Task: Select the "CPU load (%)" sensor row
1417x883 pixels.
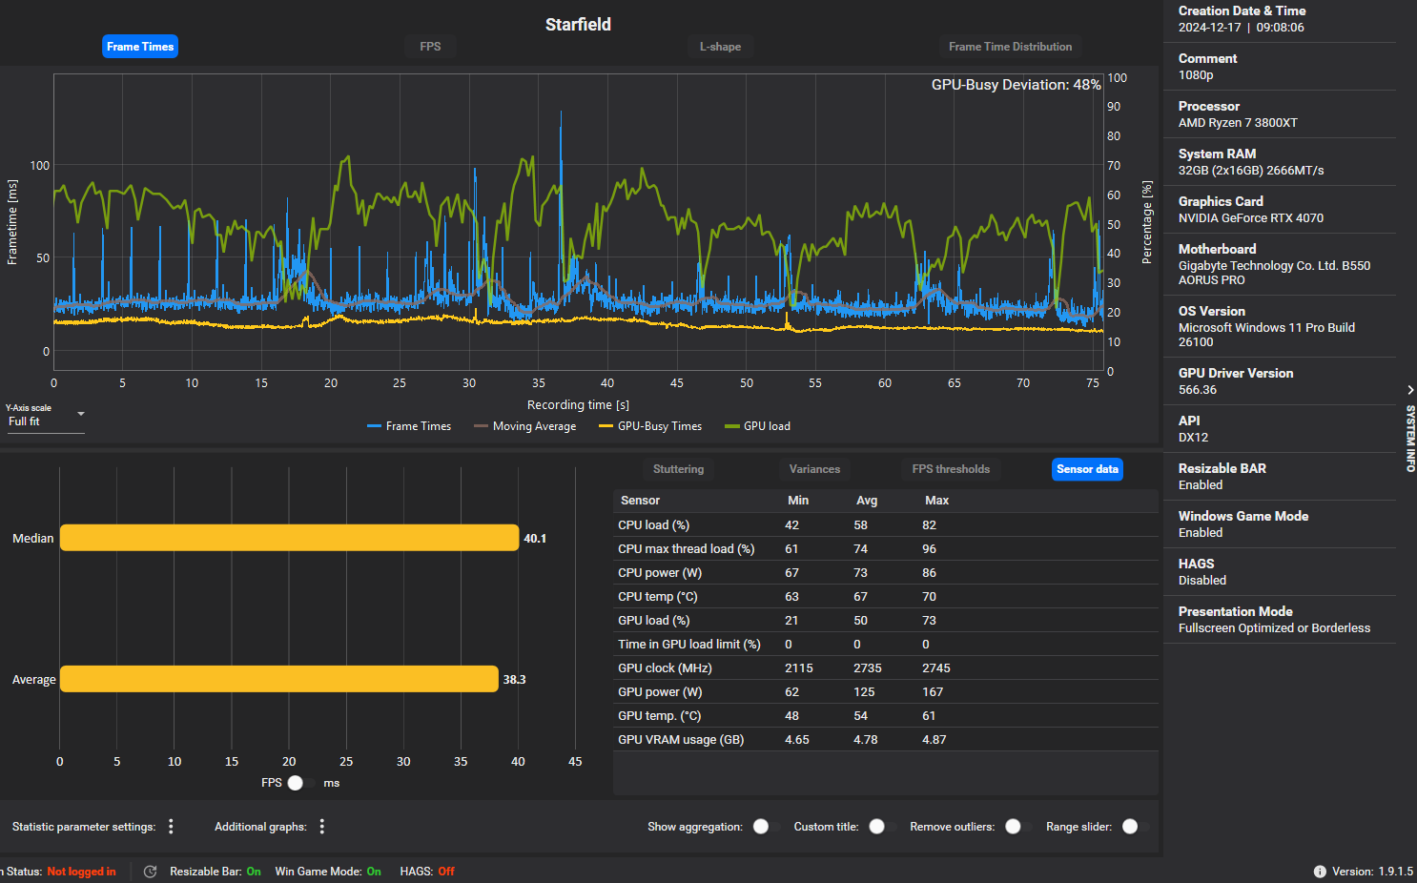Action: click(886, 525)
